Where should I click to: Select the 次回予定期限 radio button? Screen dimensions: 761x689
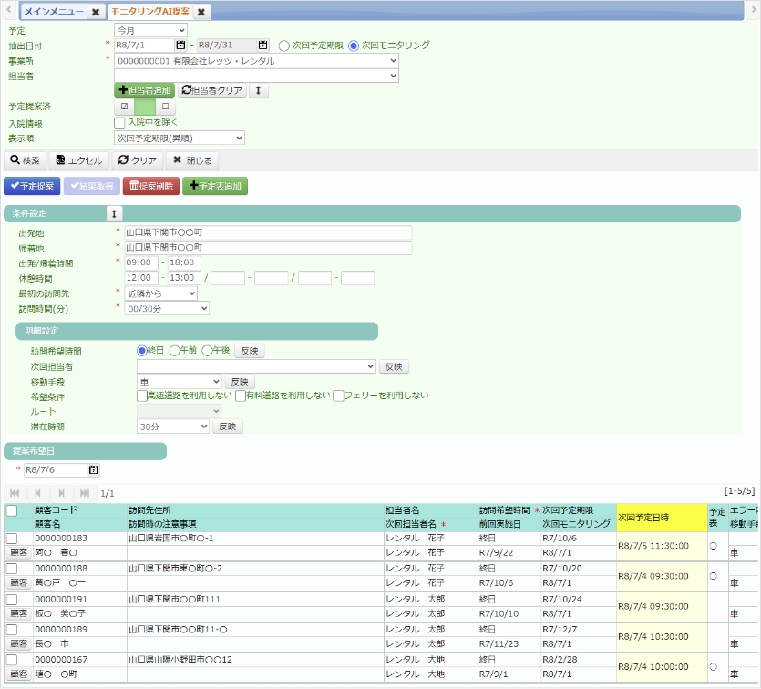point(284,46)
